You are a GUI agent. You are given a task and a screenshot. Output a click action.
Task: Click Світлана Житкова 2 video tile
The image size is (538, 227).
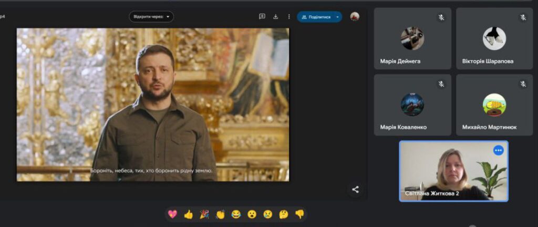point(453,171)
